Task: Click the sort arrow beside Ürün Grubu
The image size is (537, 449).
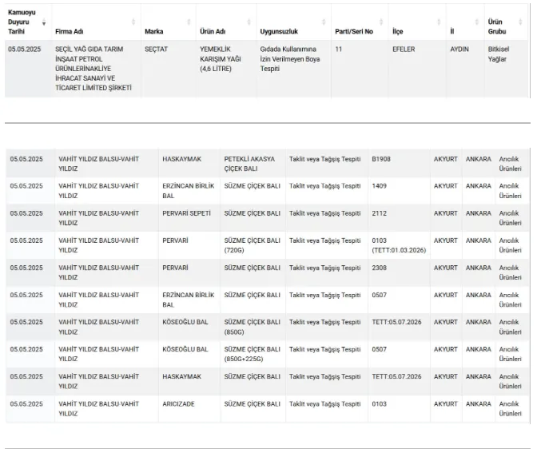Action: pos(522,22)
